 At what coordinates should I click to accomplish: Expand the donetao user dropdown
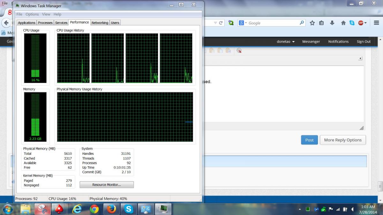286,41
